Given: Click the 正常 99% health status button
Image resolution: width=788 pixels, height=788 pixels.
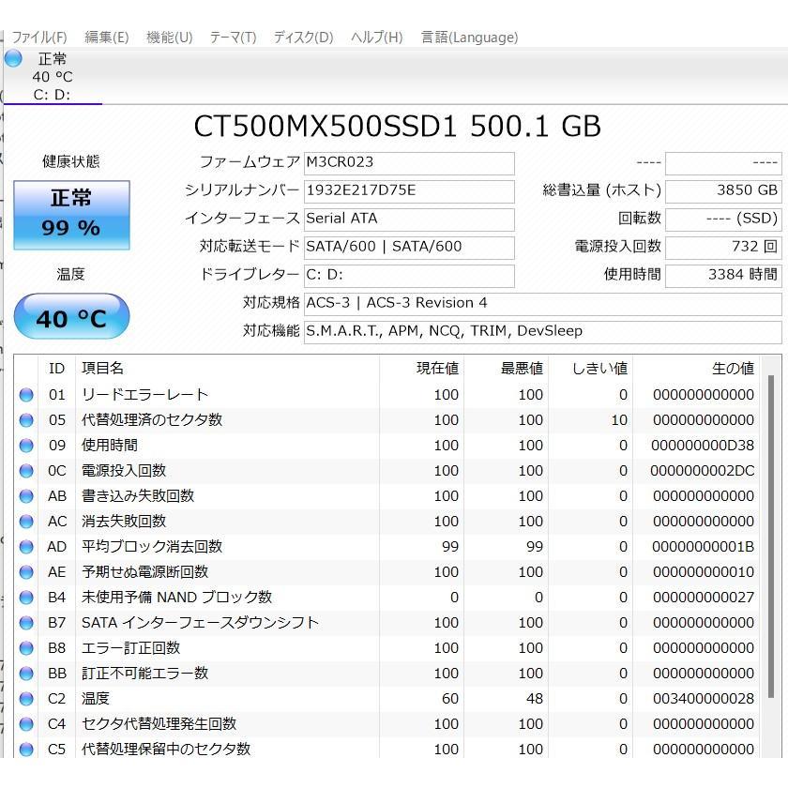Looking at the screenshot, I should pyautogui.click(x=70, y=215).
